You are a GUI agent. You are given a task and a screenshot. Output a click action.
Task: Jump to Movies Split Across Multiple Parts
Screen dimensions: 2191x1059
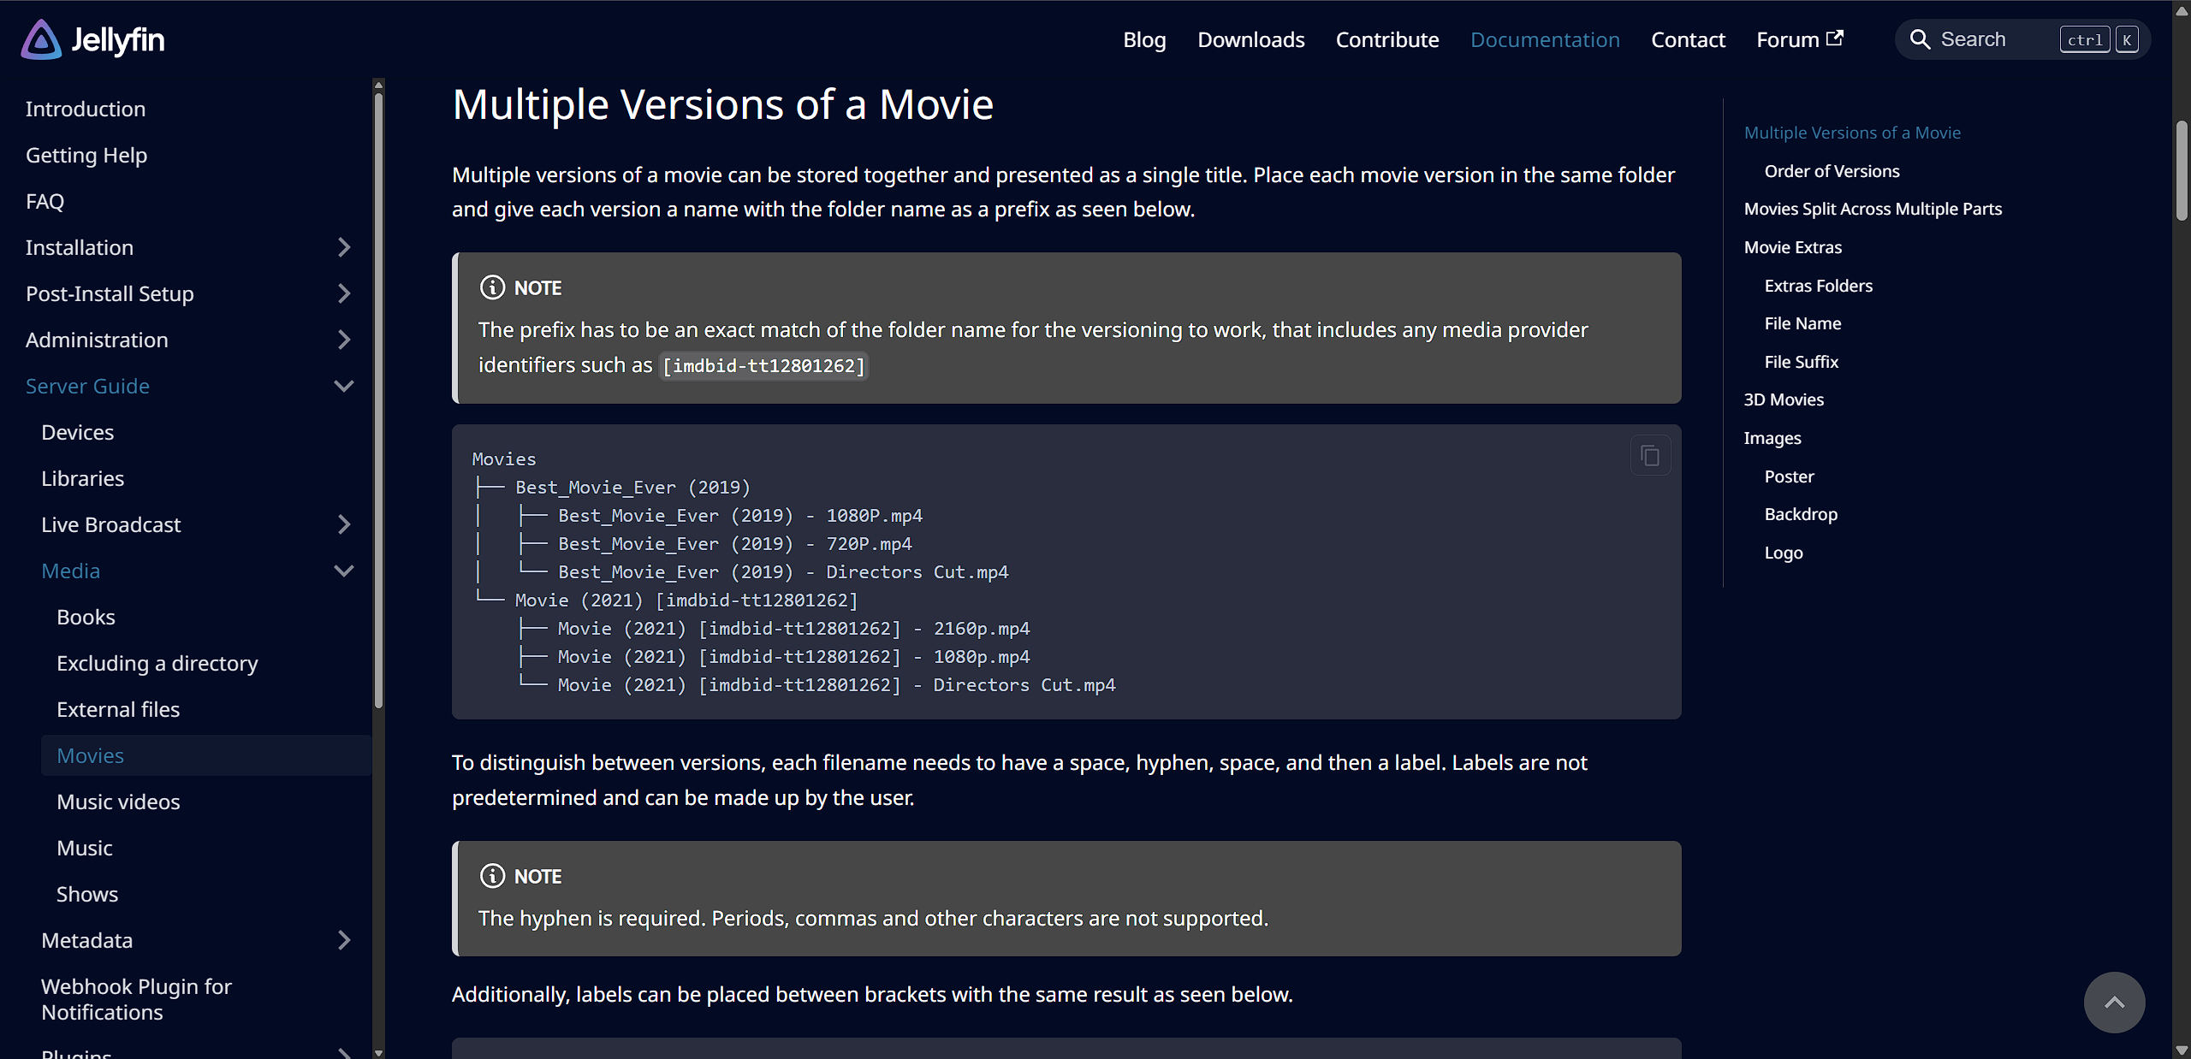tap(1873, 209)
